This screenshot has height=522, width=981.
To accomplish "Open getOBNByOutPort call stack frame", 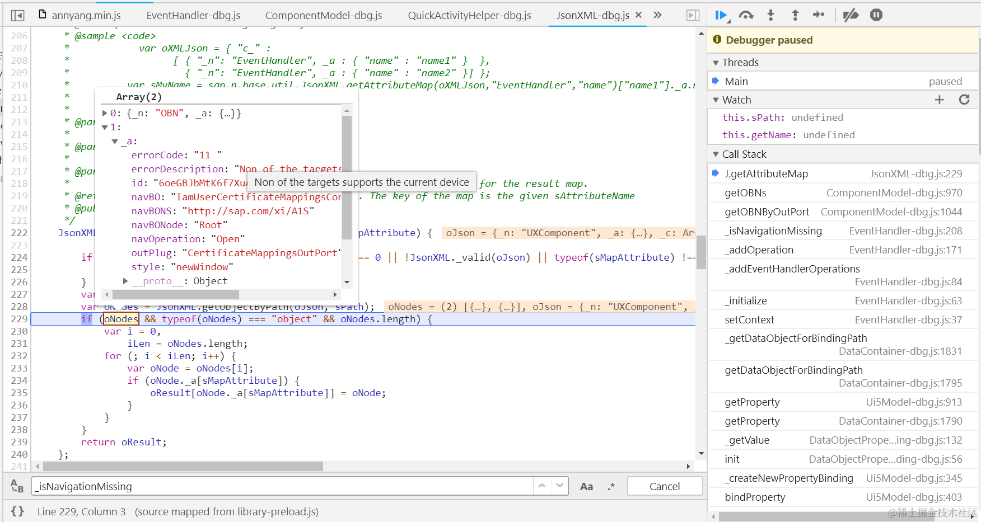I will 843,212.
